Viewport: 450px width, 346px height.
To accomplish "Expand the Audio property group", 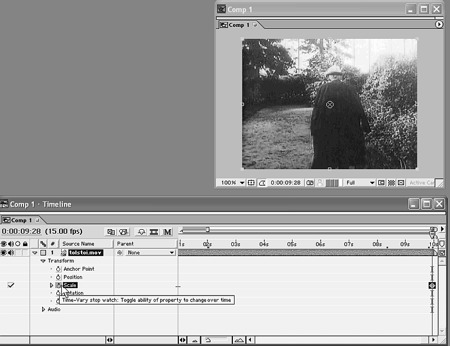I will click(x=43, y=309).
